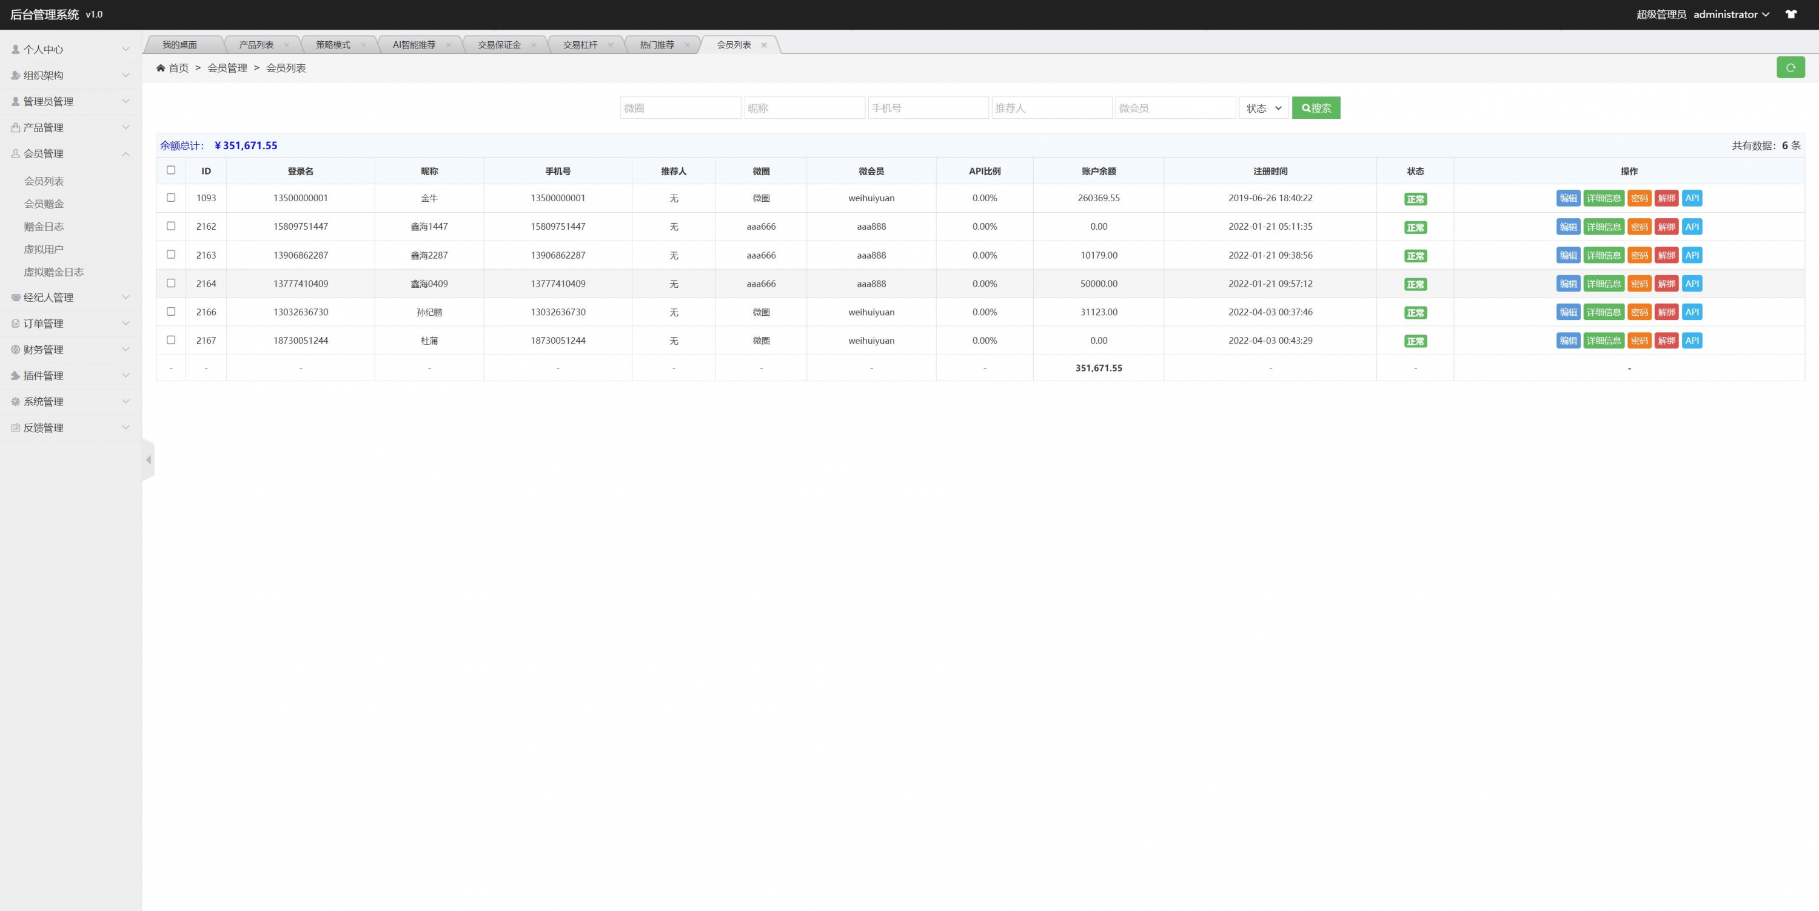1819x911 pixels.
Task: Collapse sidebar with left arrow handle
Action: tap(149, 460)
